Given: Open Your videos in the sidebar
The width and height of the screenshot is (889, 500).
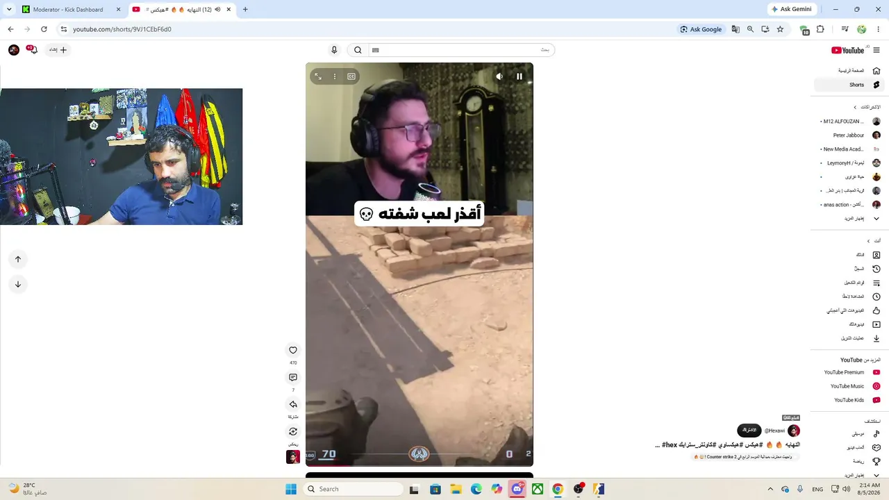Looking at the screenshot, I should pos(849,324).
